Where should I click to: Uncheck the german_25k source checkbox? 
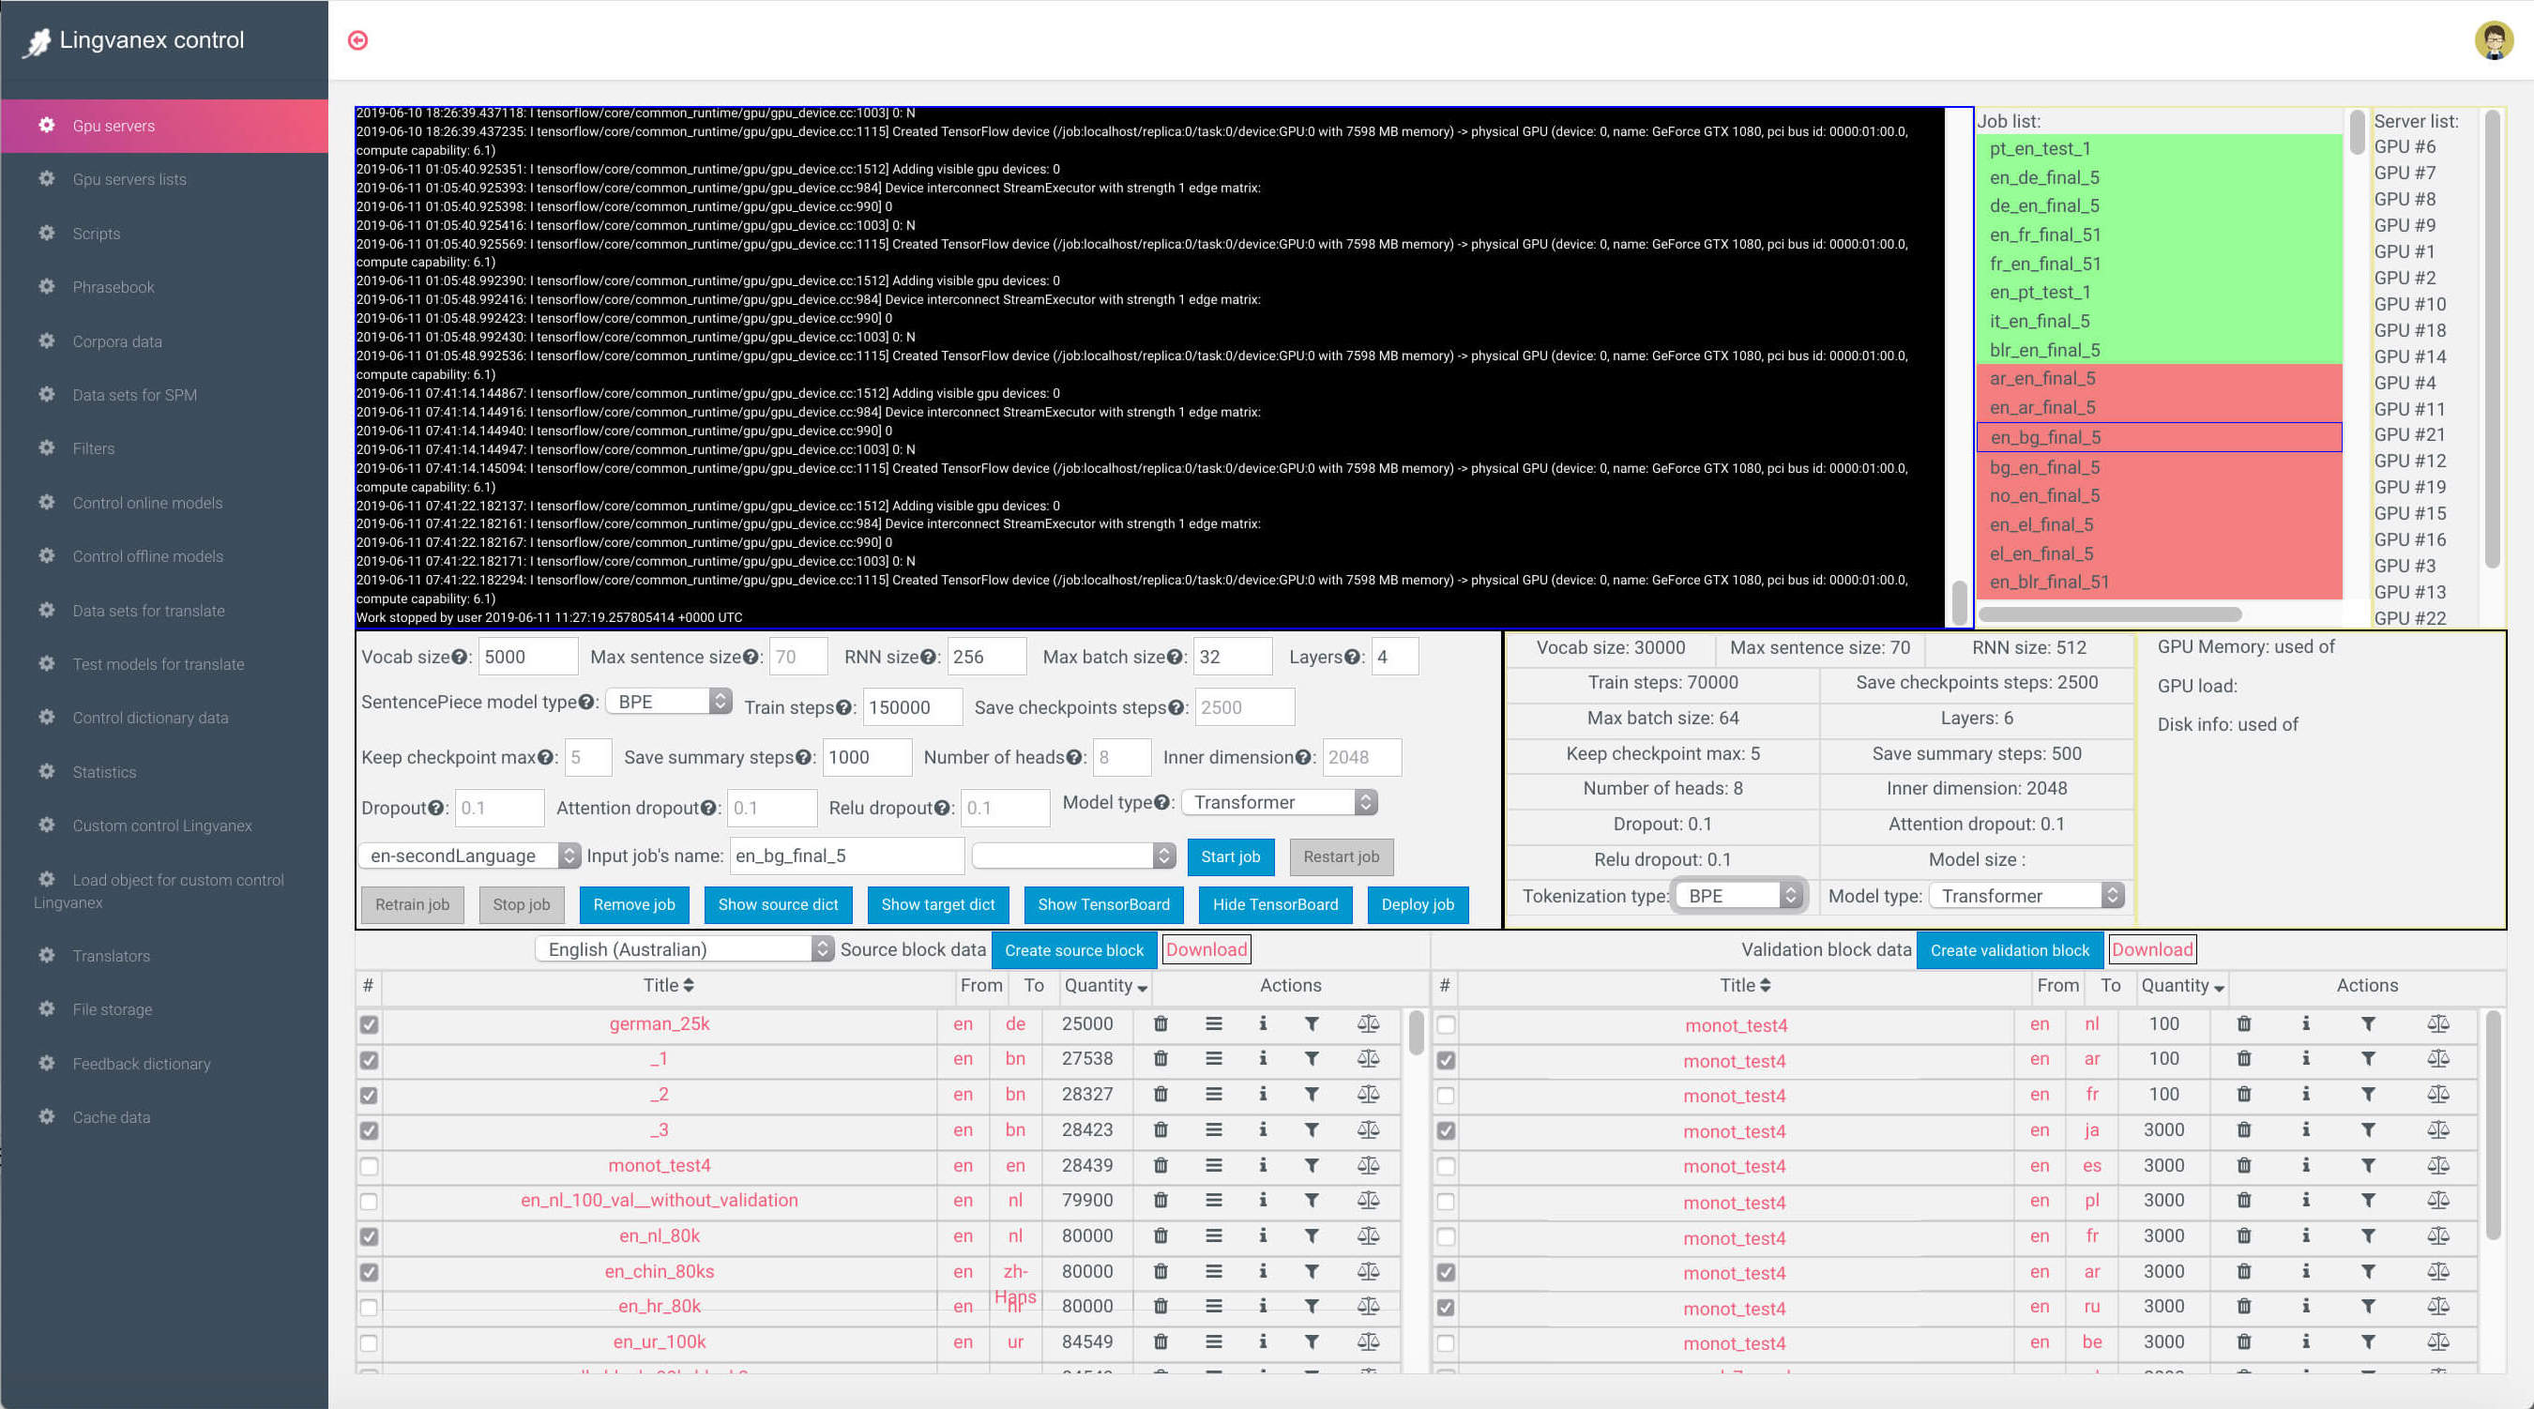tap(369, 1024)
